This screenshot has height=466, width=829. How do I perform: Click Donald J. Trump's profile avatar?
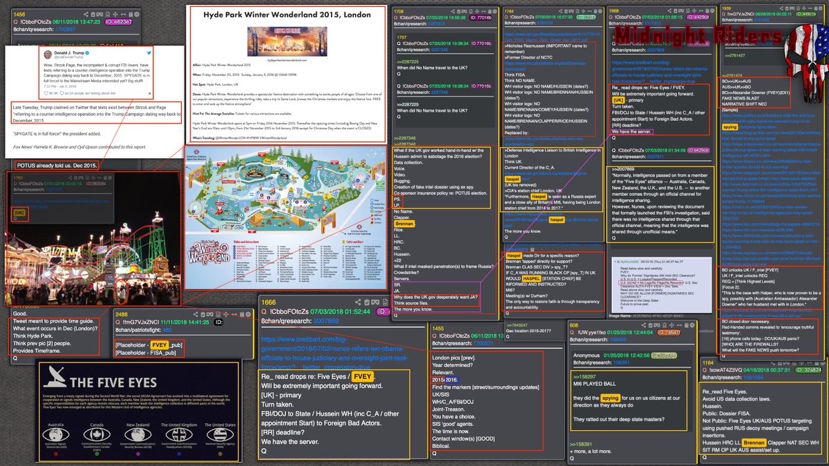pos(48,55)
